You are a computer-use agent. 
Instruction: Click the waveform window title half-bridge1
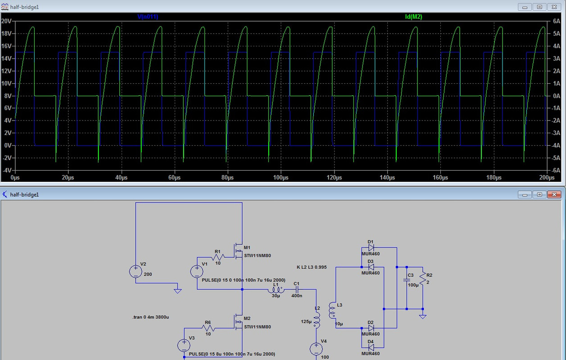click(x=25, y=7)
